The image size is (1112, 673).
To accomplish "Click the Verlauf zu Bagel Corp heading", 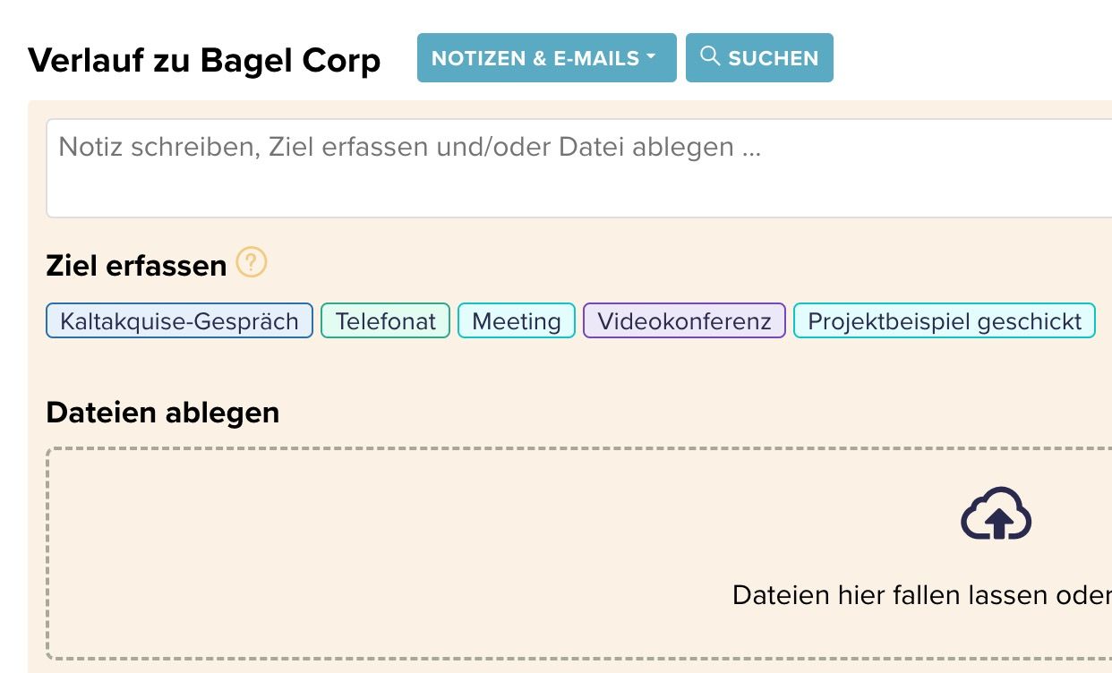I will (204, 60).
